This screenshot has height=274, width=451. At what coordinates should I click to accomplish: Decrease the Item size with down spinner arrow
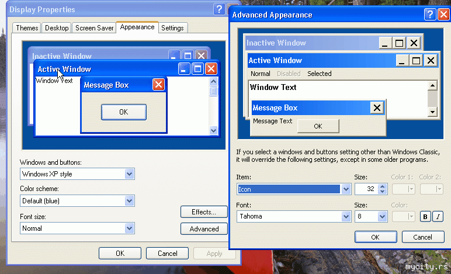pyautogui.click(x=383, y=192)
